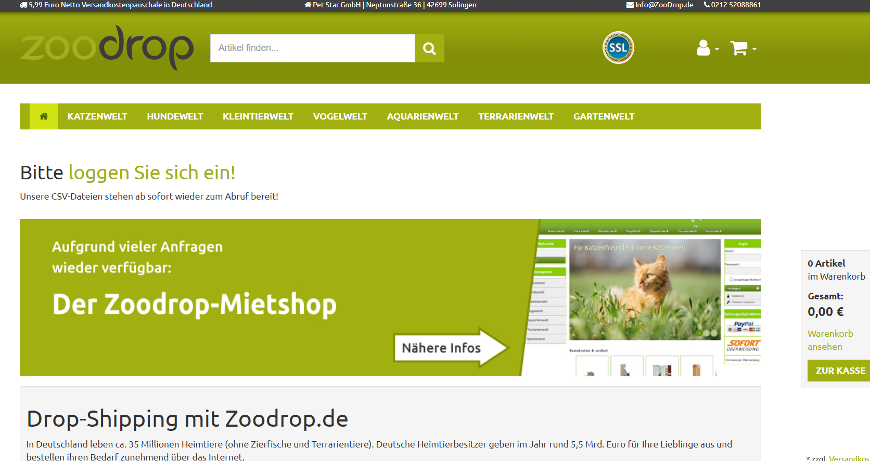Click the Zoodrop logo
The image size is (870, 461).
point(107,47)
